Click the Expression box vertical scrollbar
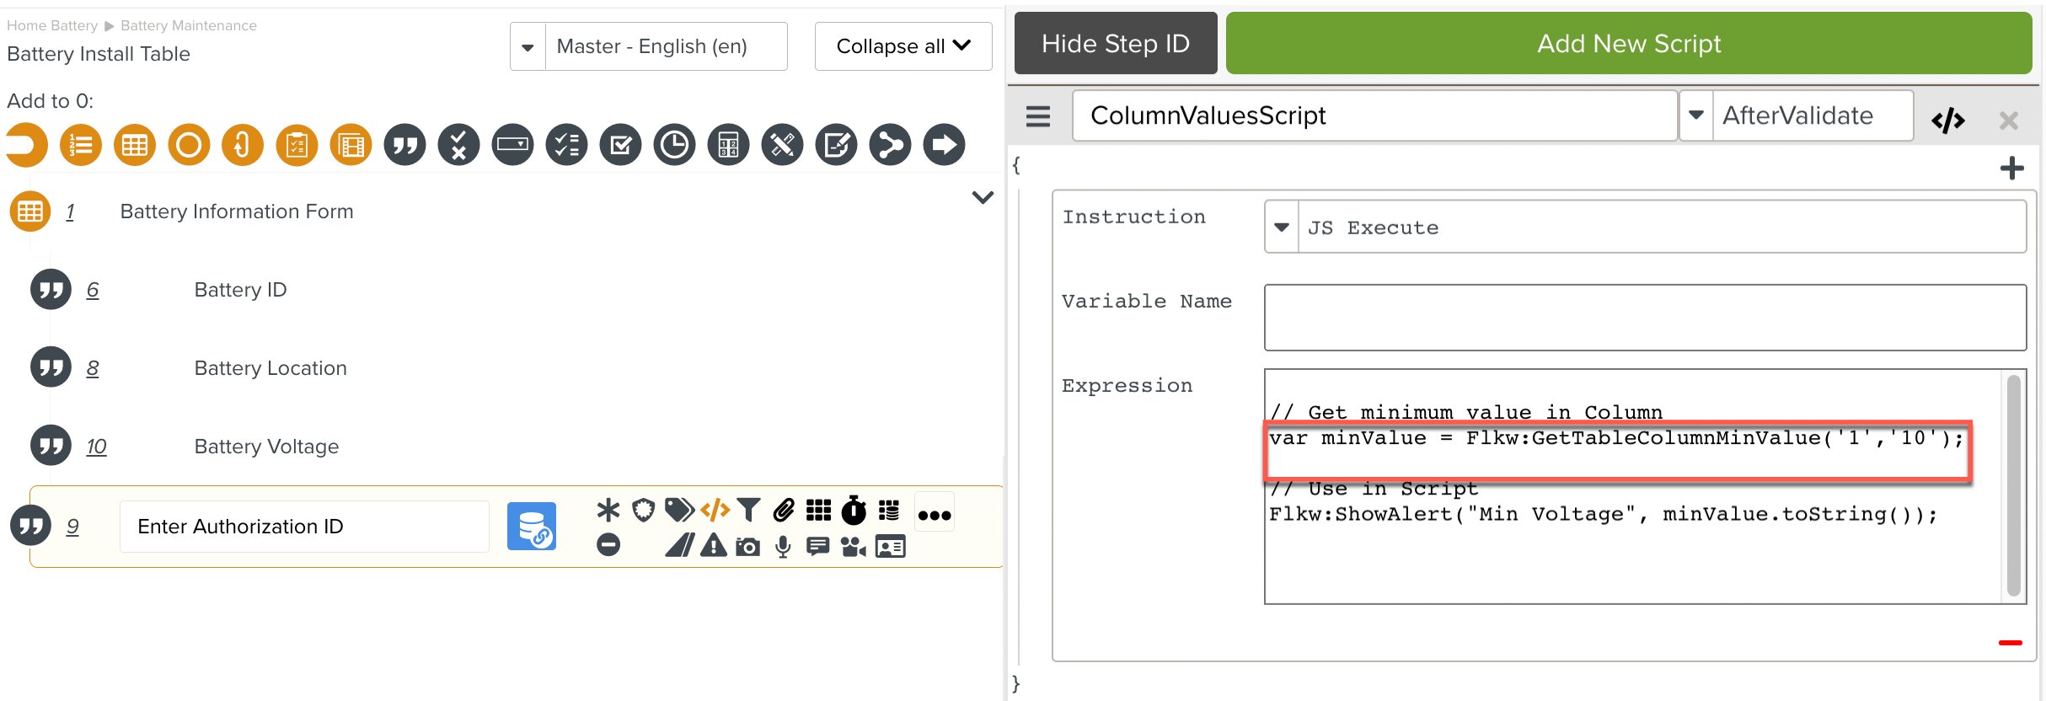The width and height of the screenshot is (2046, 701). pyautogui.click(x=2013, y=485)
